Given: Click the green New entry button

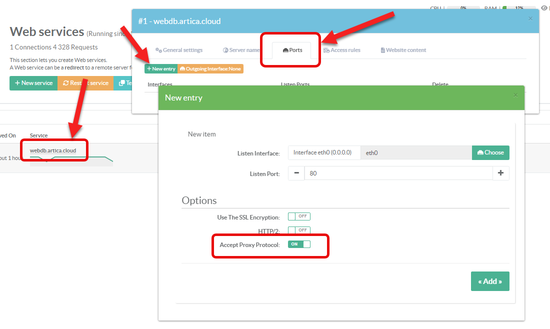Looking at the screenshot, I should tap(161, 68).
